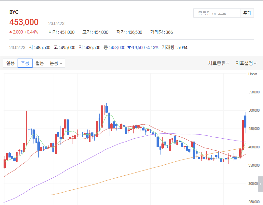Click the blue down-triangle weekly change icon
The width and height of the screenshot is (263, 205).
129,48
